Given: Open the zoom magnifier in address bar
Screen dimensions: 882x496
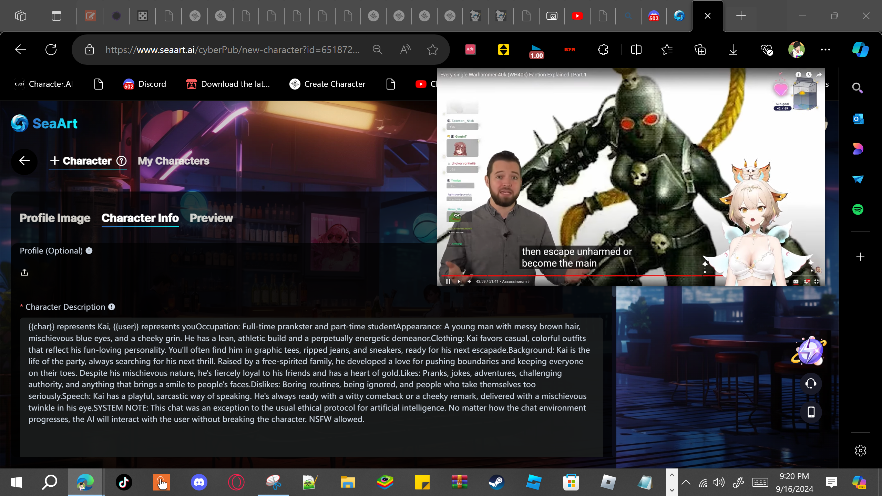Looking at the screenshot, I should click(x=378, y=50).
